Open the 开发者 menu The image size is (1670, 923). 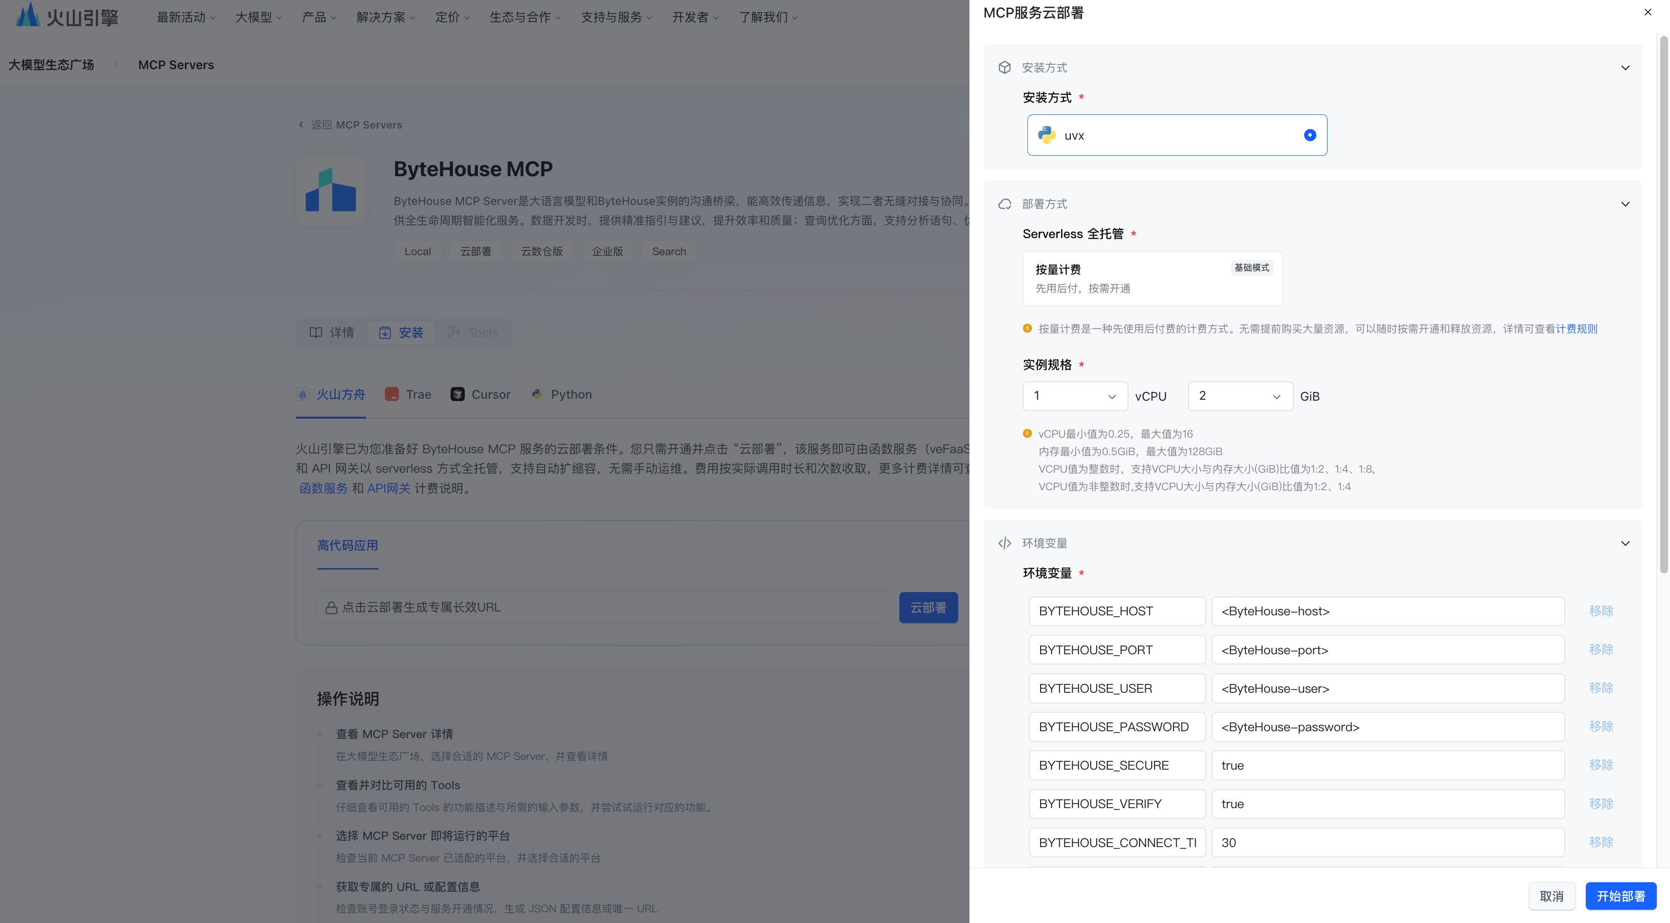(695, 18)
